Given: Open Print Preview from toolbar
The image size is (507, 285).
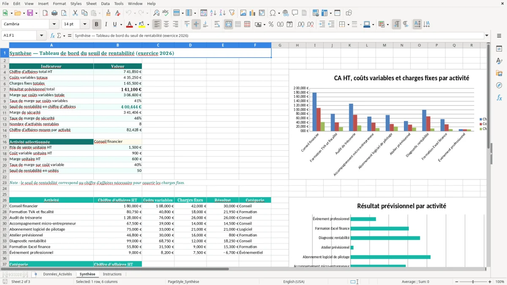Looking at the screenshot, I should click(63, 13).
